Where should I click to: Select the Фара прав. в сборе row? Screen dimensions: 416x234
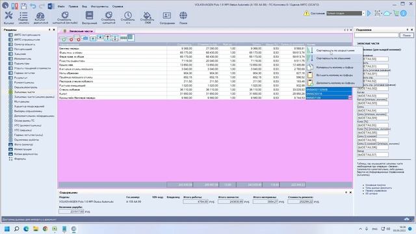coord(182,57)
